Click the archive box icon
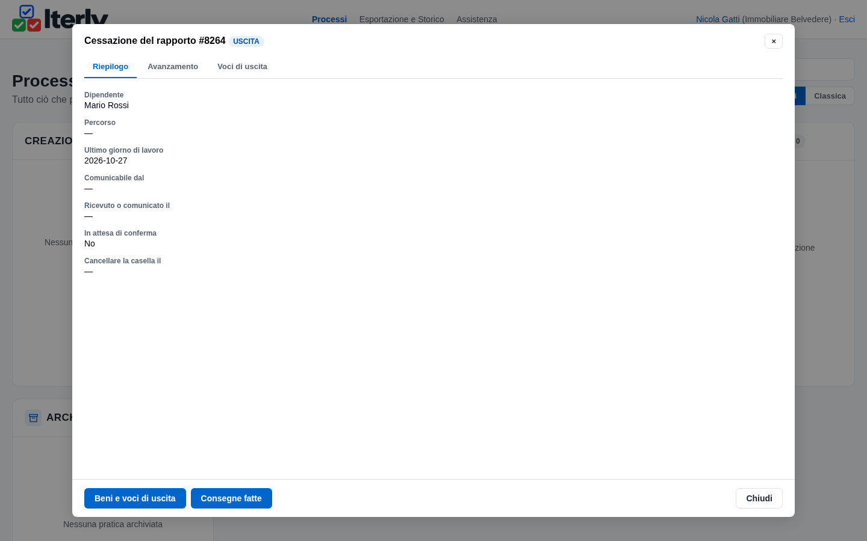Viewport: 867px width, 541px height. click(33, 417)
